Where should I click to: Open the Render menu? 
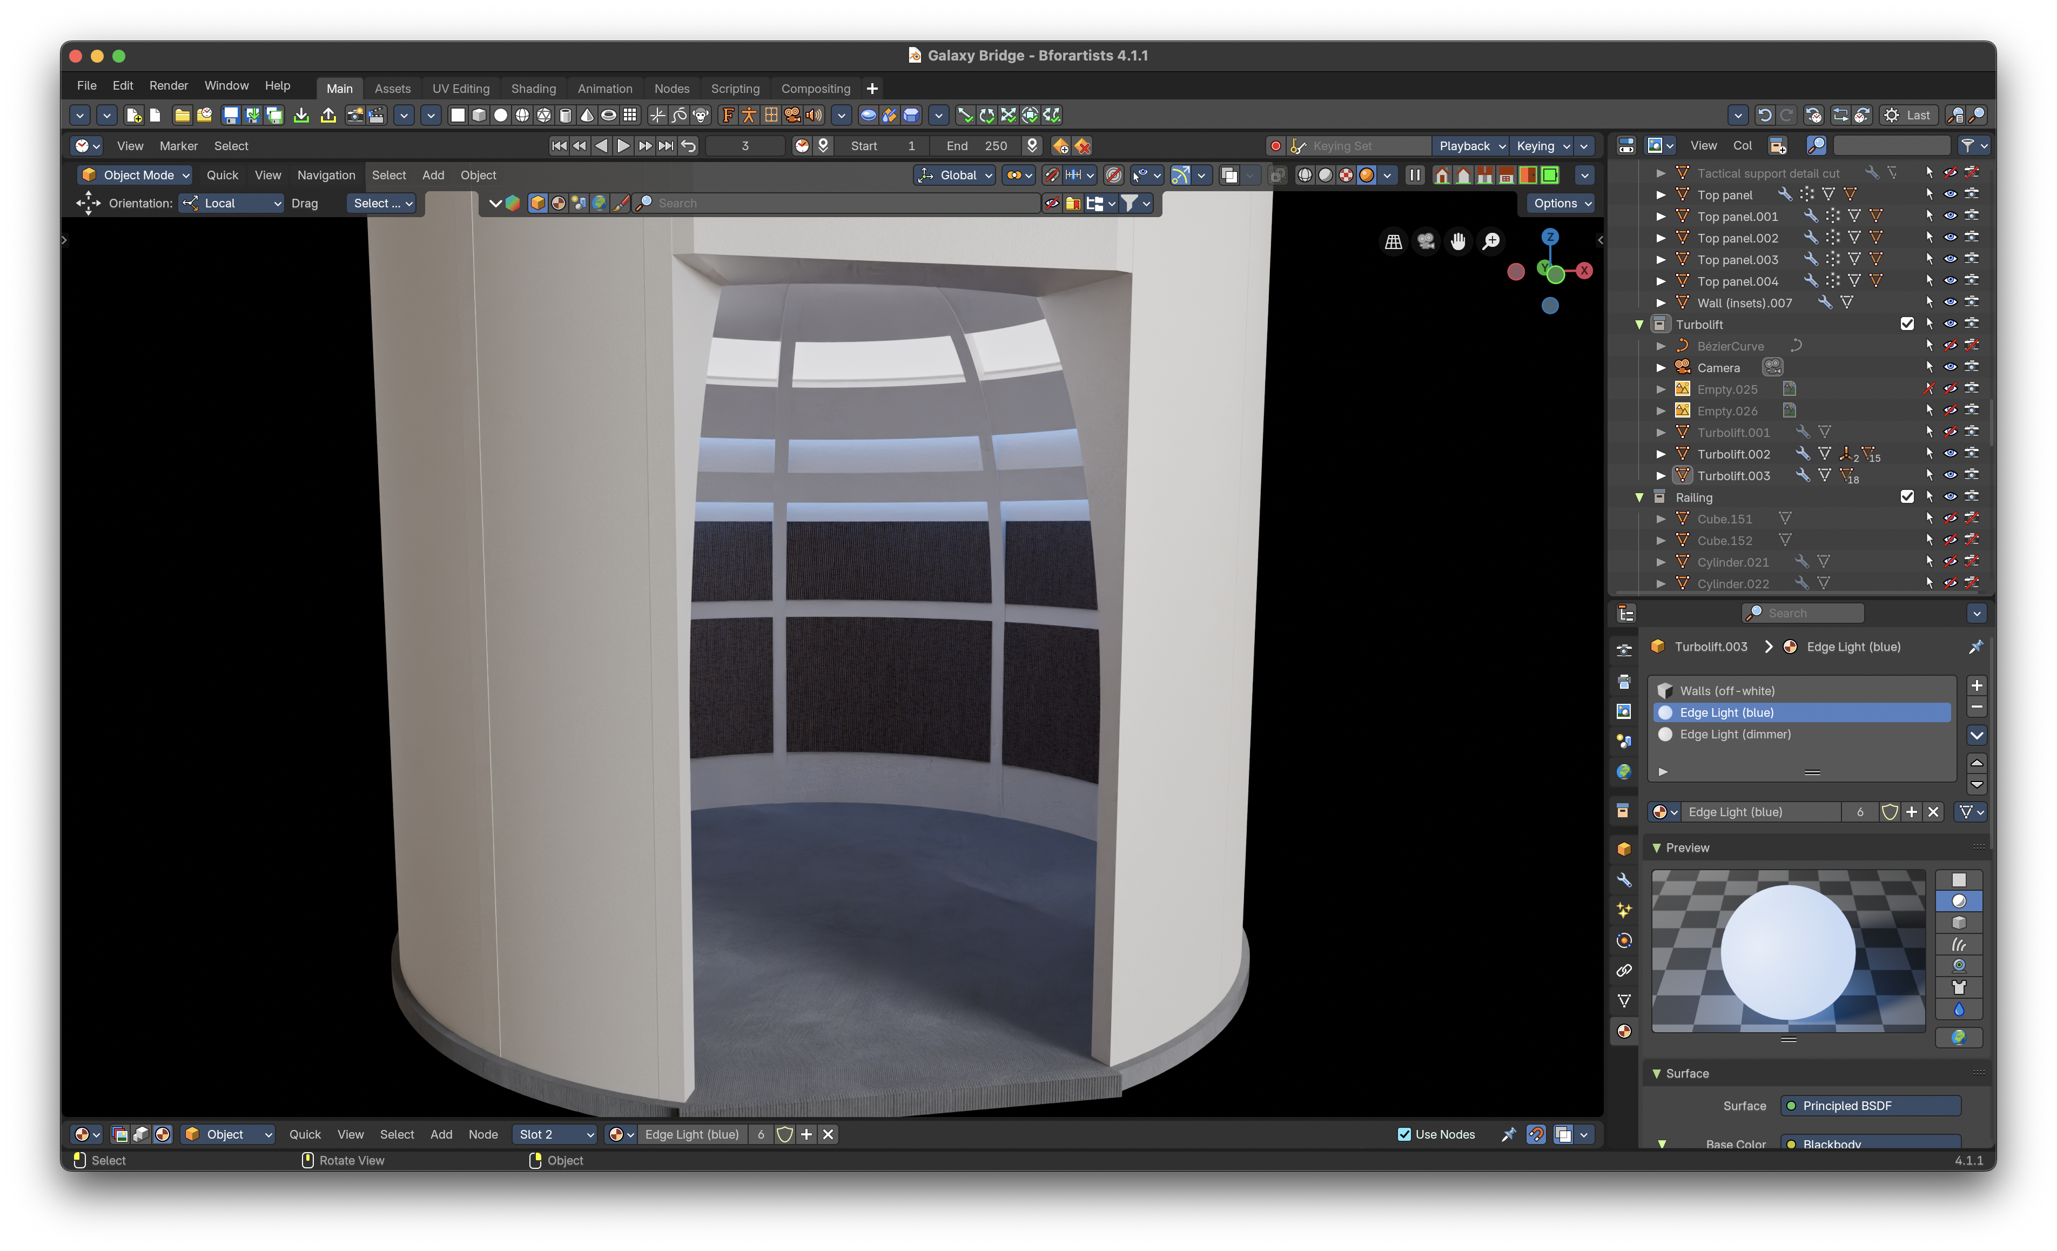[168, 86]
